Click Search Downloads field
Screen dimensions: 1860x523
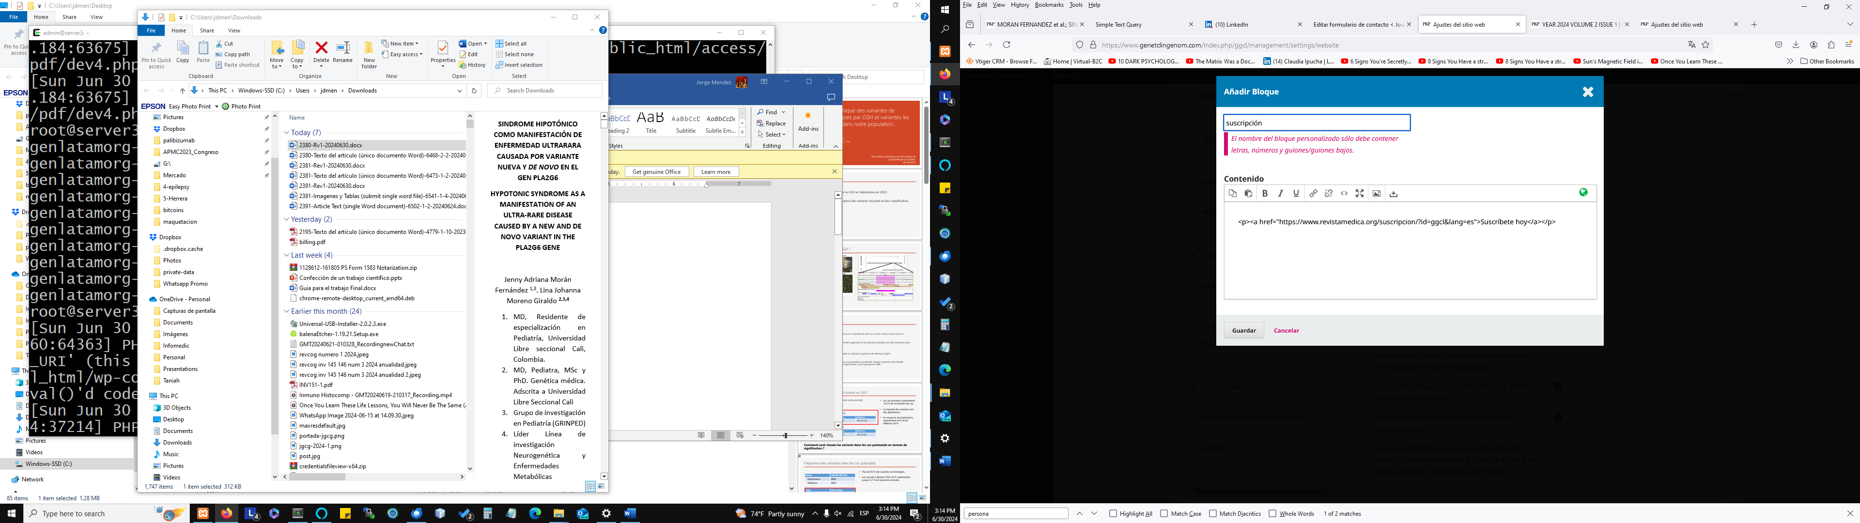pos(545,91)
